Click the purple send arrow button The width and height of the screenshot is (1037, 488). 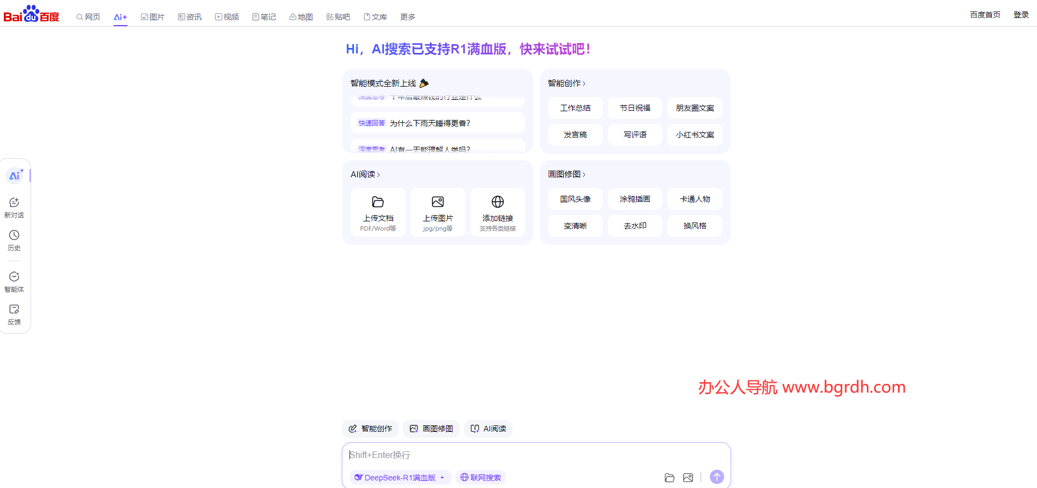click(x=717, y=477)
